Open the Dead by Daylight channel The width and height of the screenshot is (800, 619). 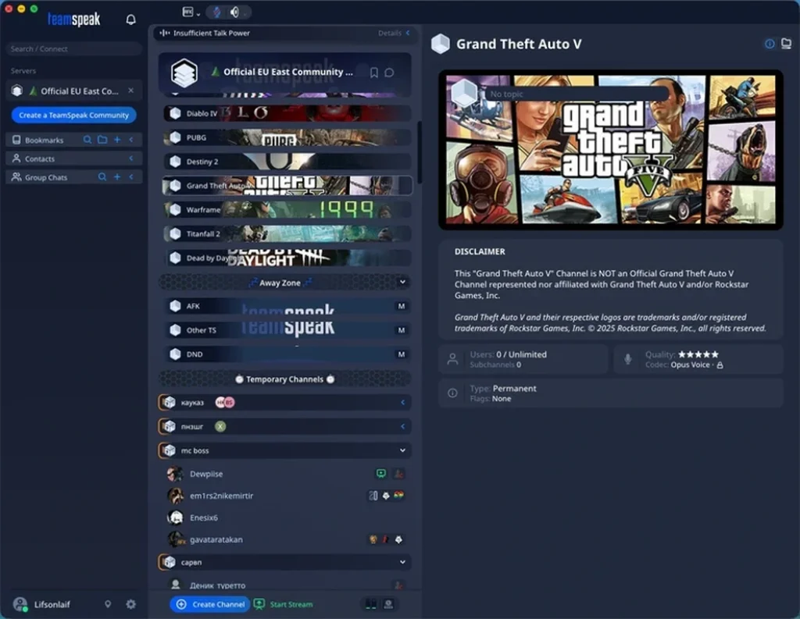tap(287, 258)
